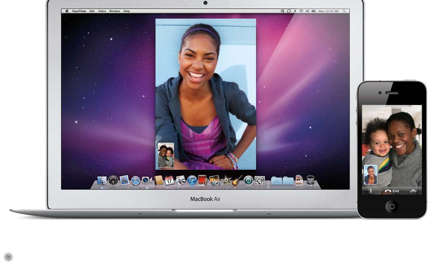Open iCal calendar from the Dock
Screen dimensions: 442x265
[169, 180]
